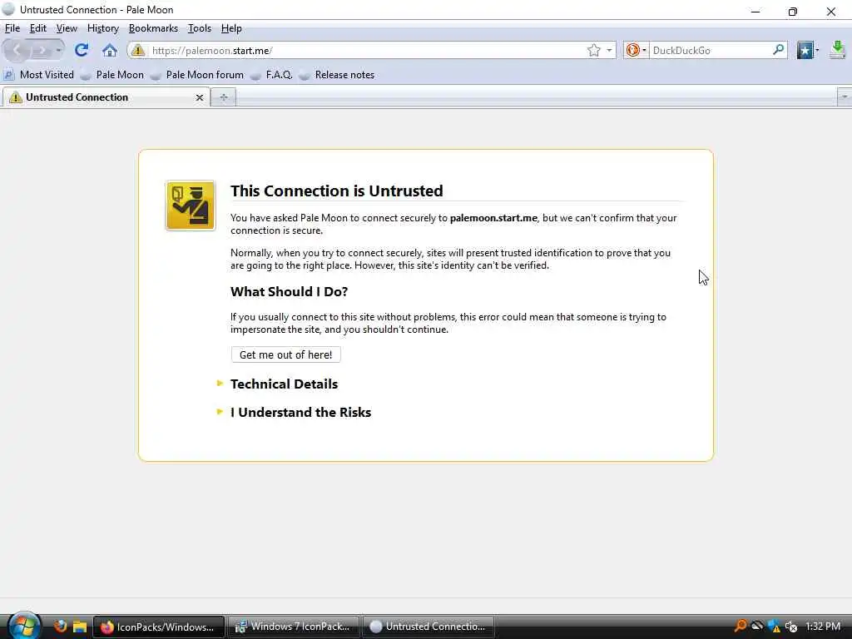Open the DuckDuckGo search engine selector
Screen dimensions: 852x639
[x=636, y=51]
